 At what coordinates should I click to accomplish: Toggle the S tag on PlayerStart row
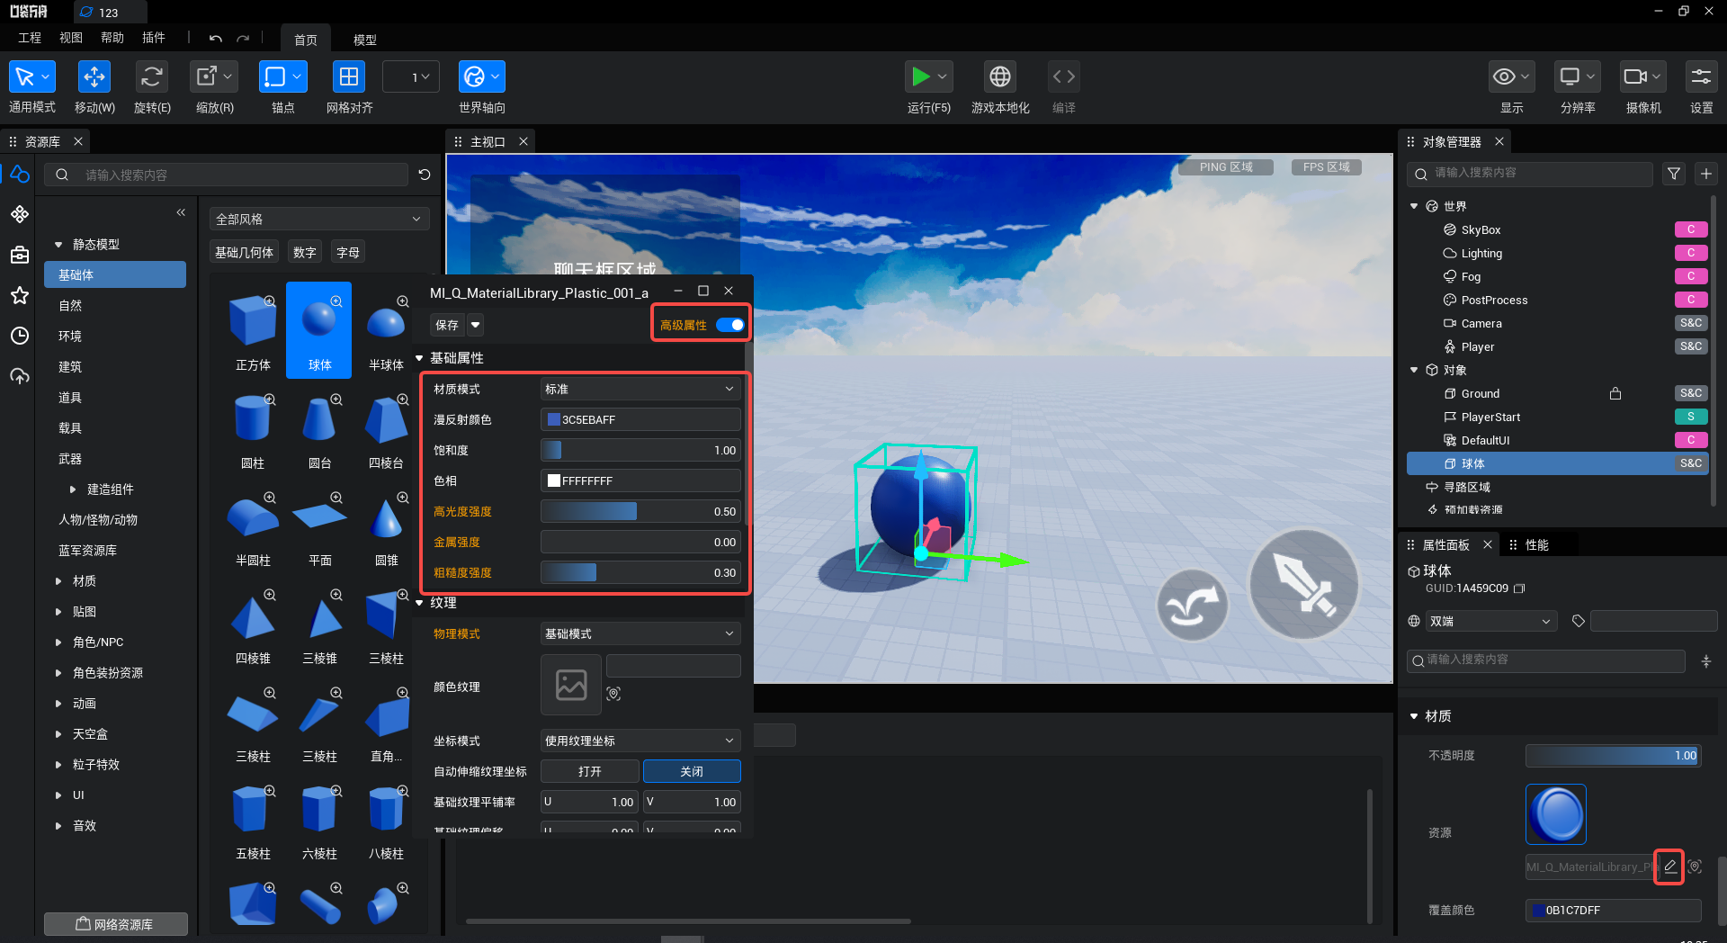click(x=1691, y=417)
